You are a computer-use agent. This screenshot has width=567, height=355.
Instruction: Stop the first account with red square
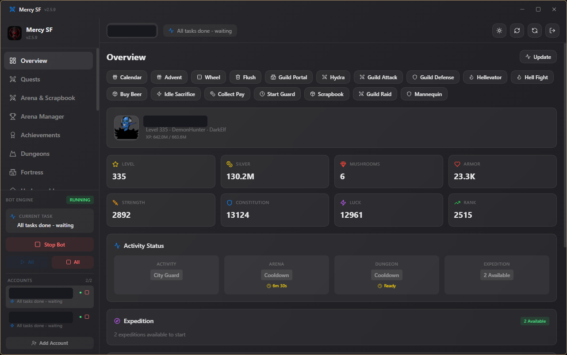87,293
